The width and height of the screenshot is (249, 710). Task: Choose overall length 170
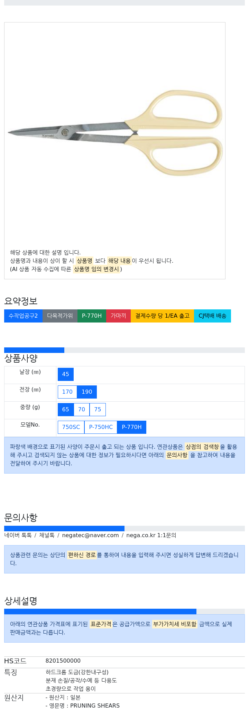[x=67, y=392]
